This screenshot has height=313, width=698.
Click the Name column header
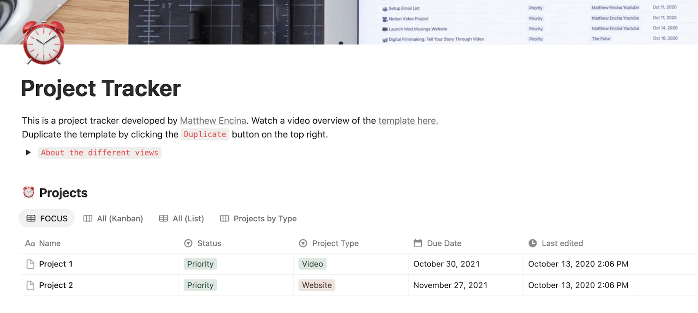click(50, 244)
